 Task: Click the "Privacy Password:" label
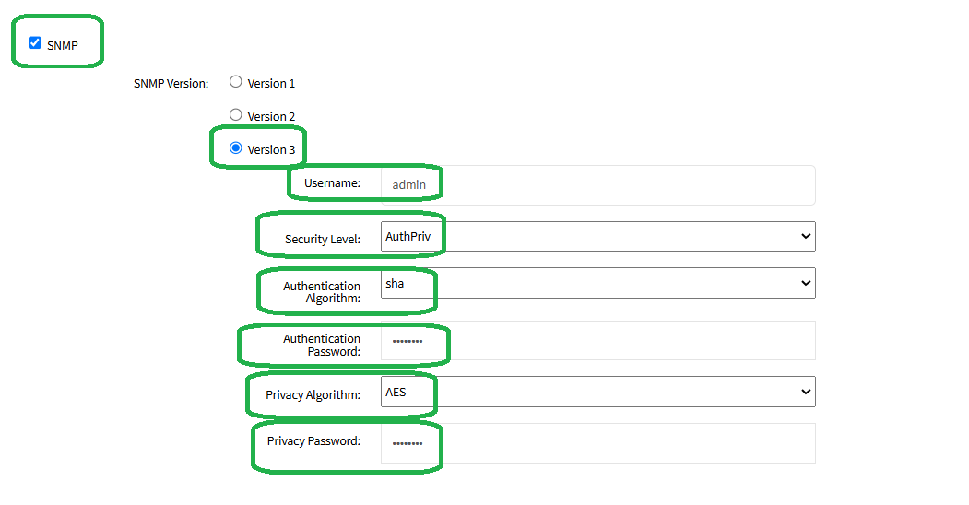pyautogui.click(x=313, y=441)
